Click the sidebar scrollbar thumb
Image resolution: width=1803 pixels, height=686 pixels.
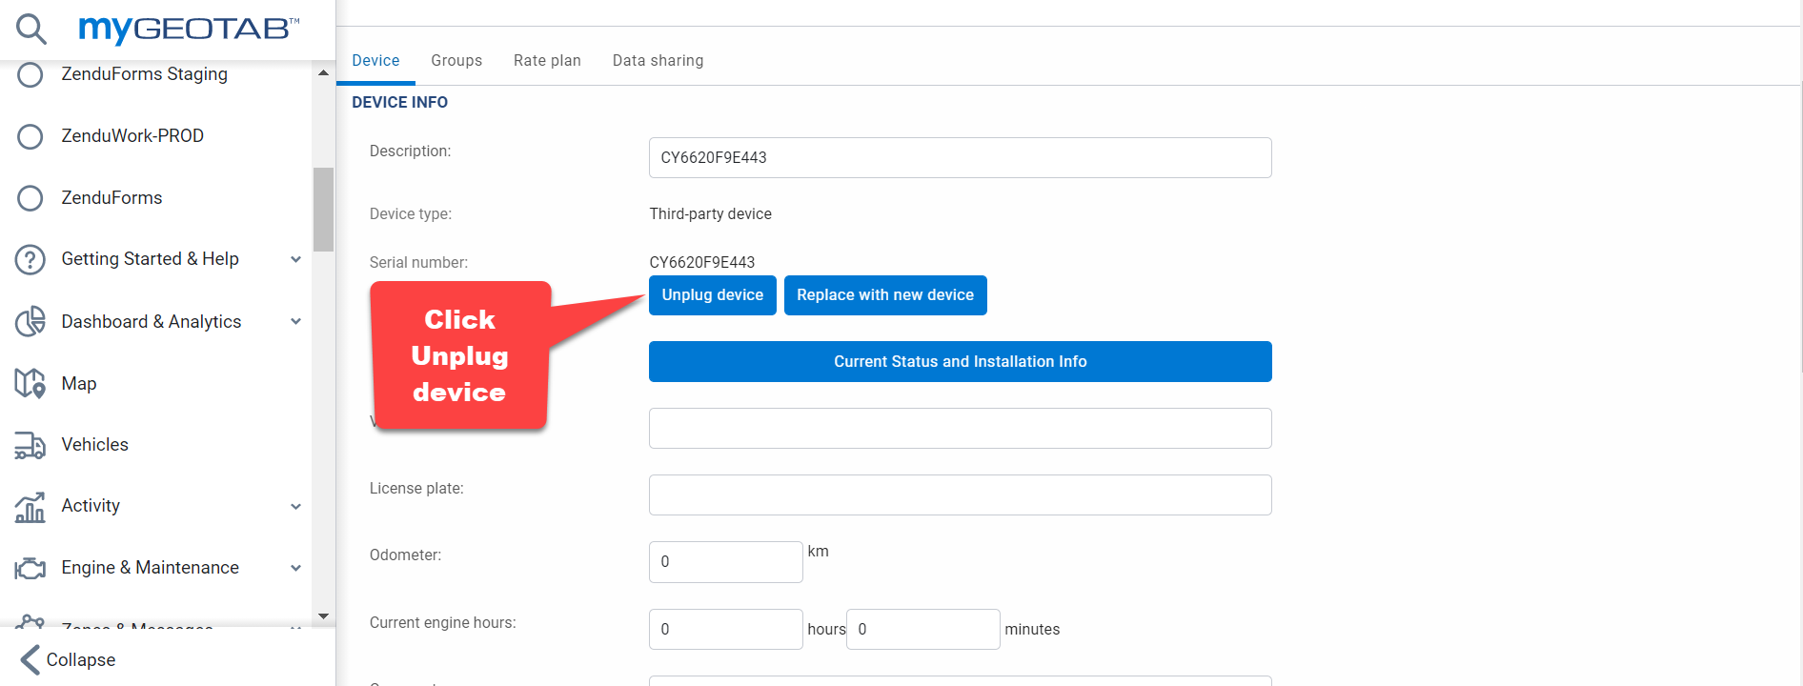coord(323,210)
